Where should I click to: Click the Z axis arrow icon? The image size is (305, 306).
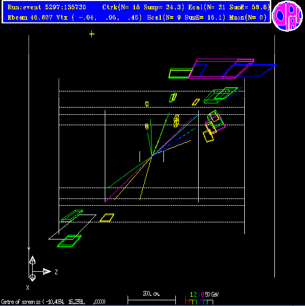pos(47,271)
